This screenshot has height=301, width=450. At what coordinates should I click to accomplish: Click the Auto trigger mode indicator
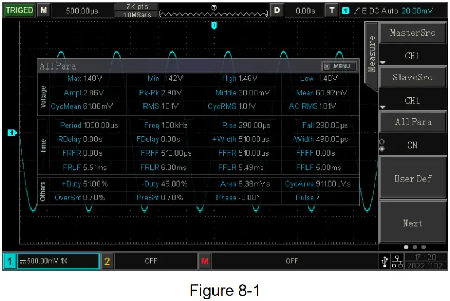pos(390,11)
